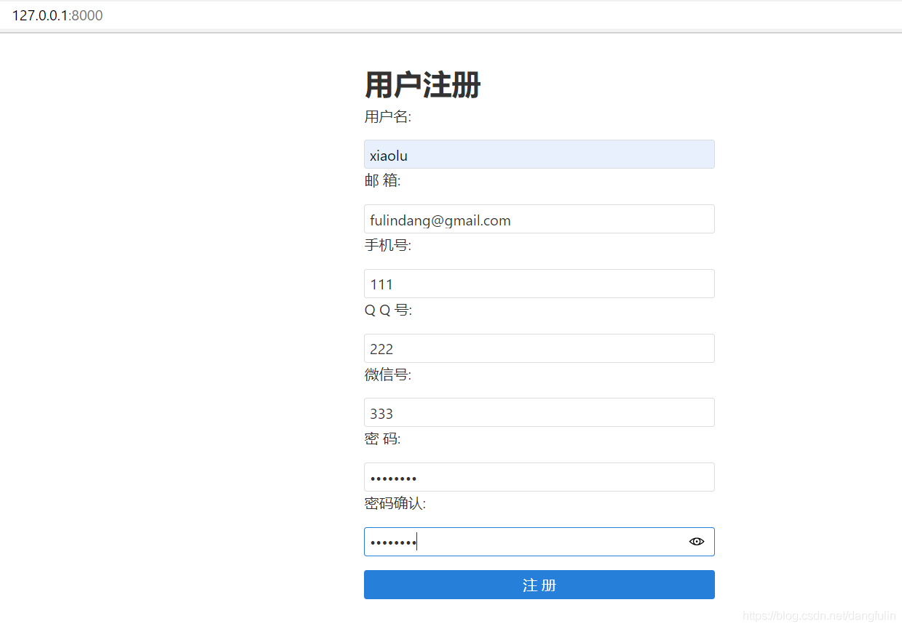This screenshot has width=902, height=629.
Task: Click the 127.0.0.1 host in address bar
Action: pyautogui.click(x=40, y=16)
